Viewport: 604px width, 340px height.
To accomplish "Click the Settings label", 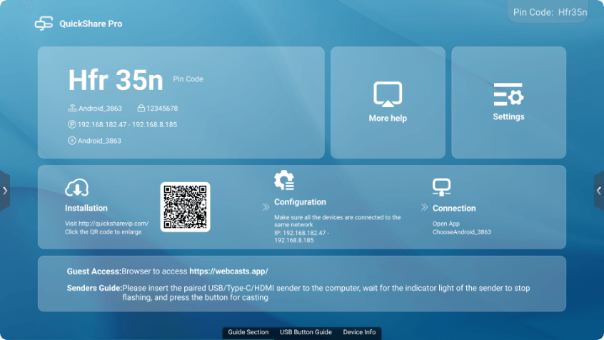I will point(508,117).
